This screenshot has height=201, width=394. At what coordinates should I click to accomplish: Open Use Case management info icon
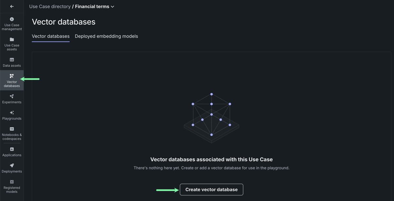click(x=12, y=19)
